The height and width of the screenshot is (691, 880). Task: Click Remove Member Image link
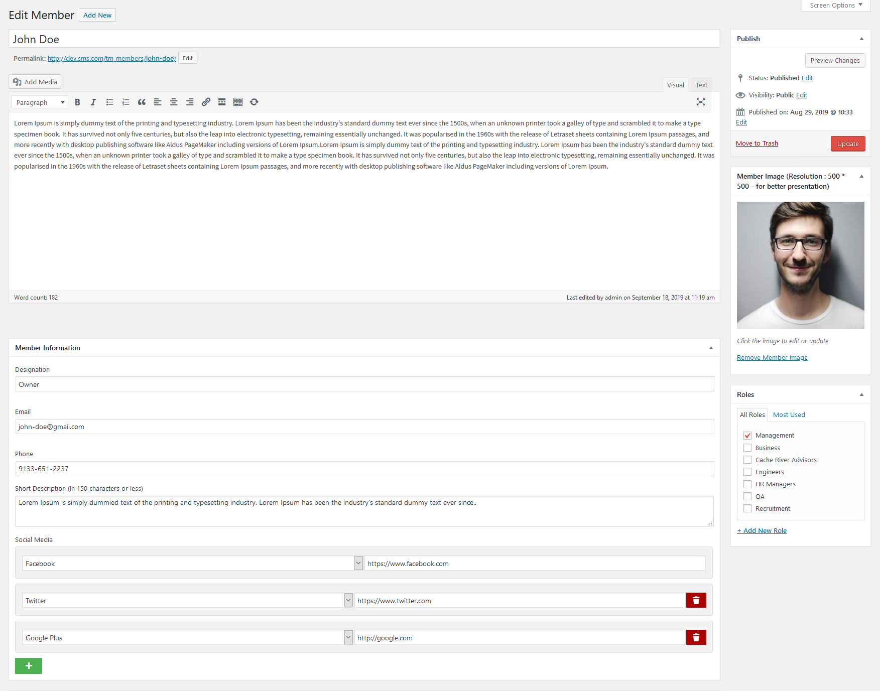tap(772, 357)
